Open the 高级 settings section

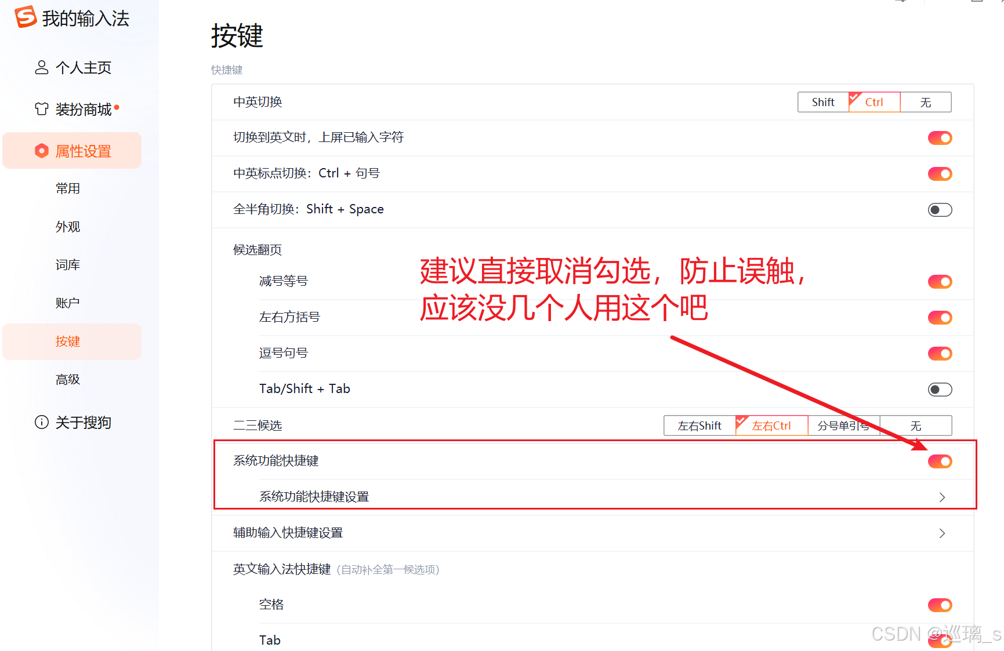coord(68,380)
